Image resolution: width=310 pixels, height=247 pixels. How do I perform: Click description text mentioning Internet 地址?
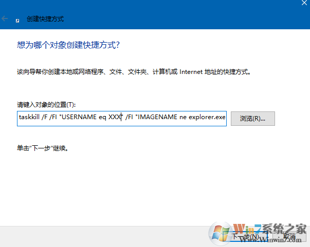click(134, 72)
